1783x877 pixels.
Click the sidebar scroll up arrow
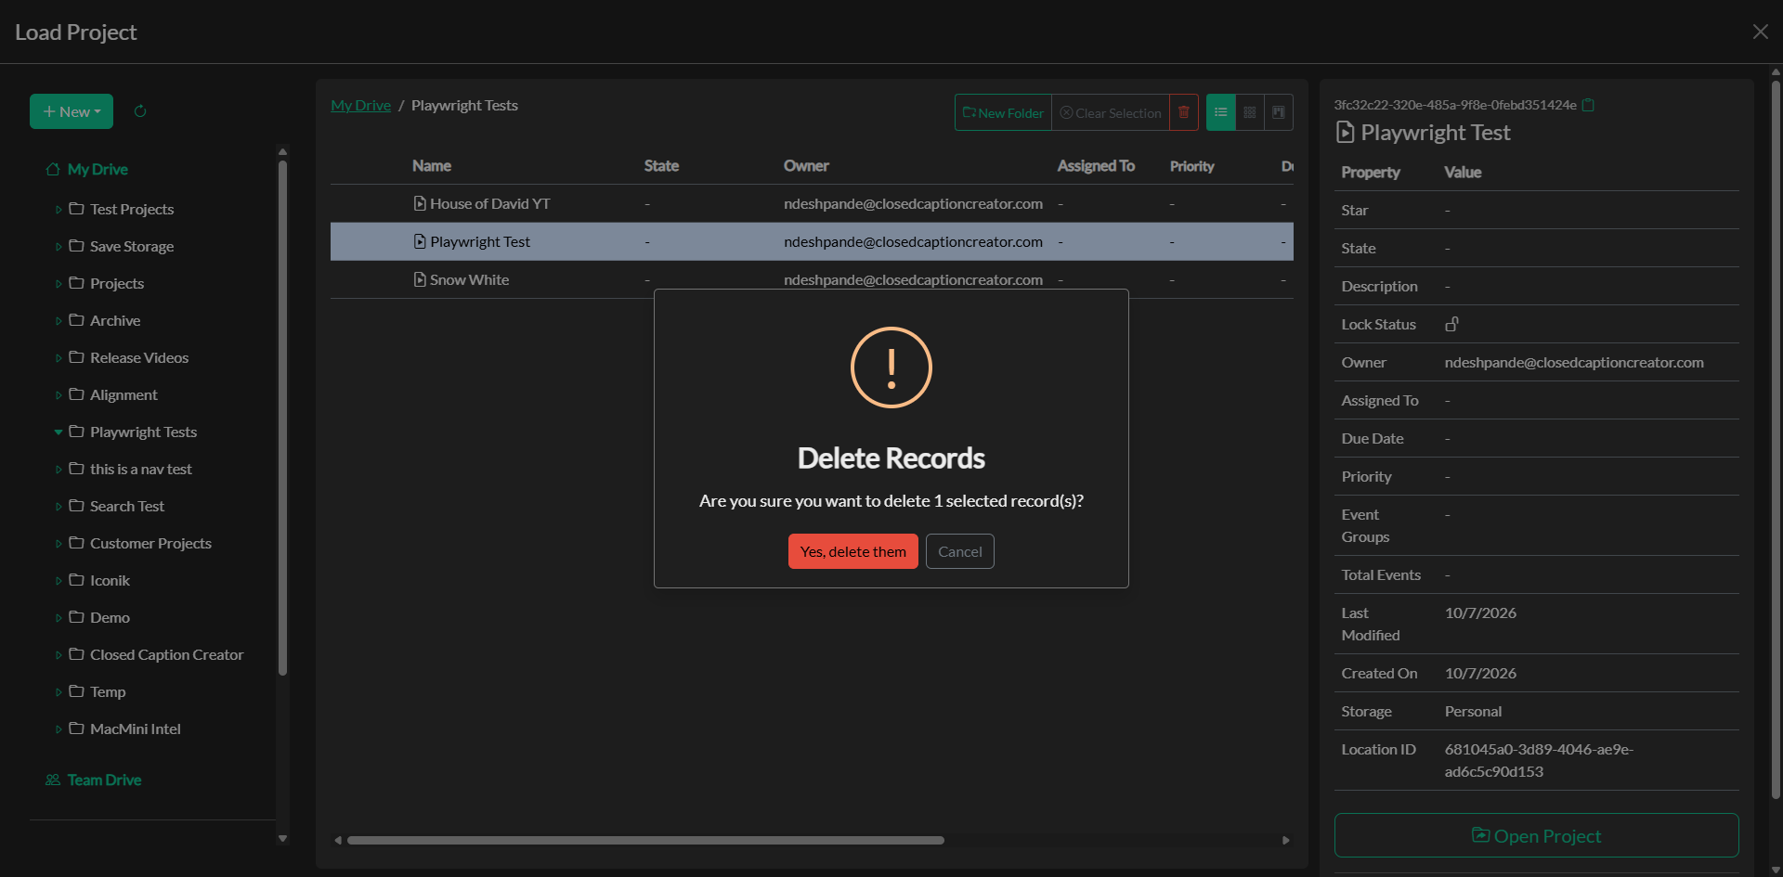(282, 151)
